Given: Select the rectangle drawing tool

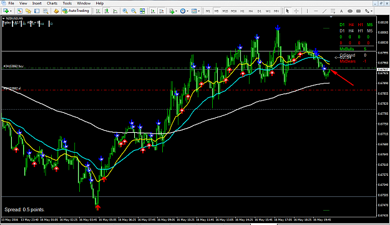Looking at the screenshot, I should (358, 11).
